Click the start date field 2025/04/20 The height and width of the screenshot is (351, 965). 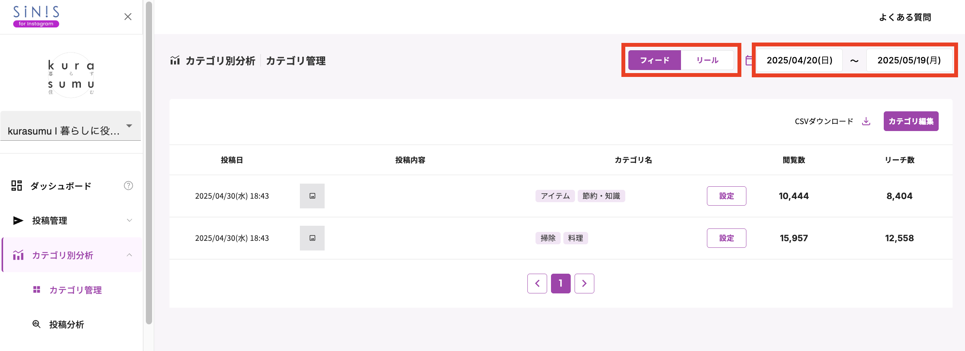(799, 60)
